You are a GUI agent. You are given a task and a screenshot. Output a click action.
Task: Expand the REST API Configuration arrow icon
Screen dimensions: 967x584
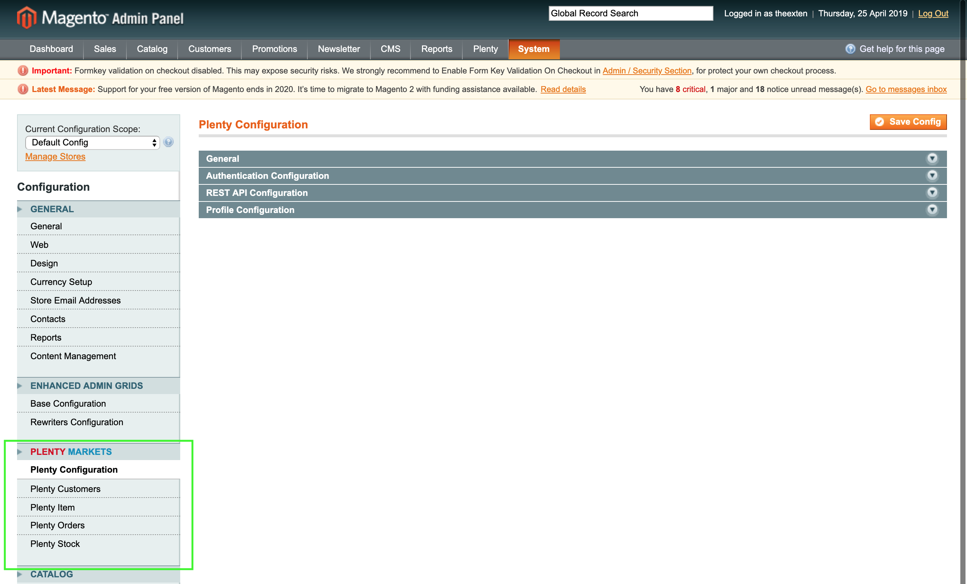tap(932, 193)
